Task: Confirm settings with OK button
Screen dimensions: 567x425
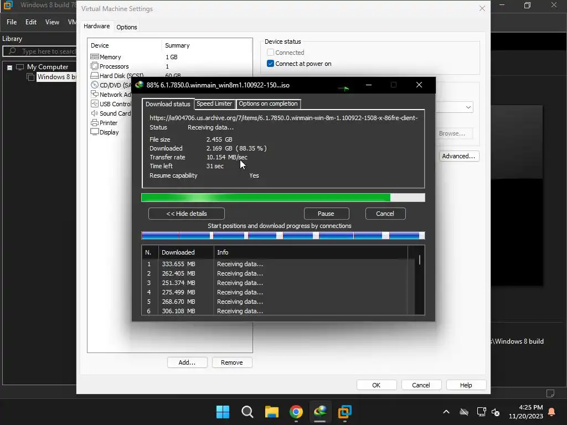Action: (x=377, y=385)
